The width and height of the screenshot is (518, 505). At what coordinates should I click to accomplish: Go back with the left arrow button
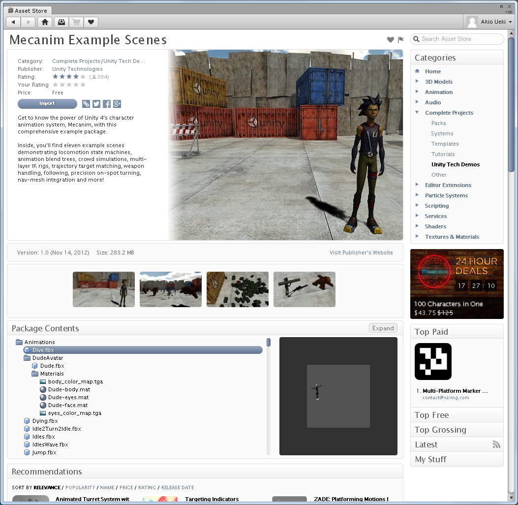[x=14, y=22]
